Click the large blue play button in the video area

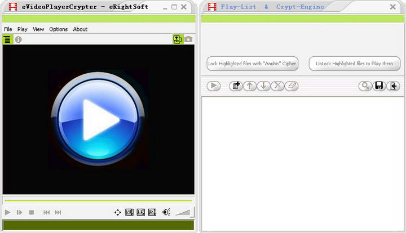98,119
